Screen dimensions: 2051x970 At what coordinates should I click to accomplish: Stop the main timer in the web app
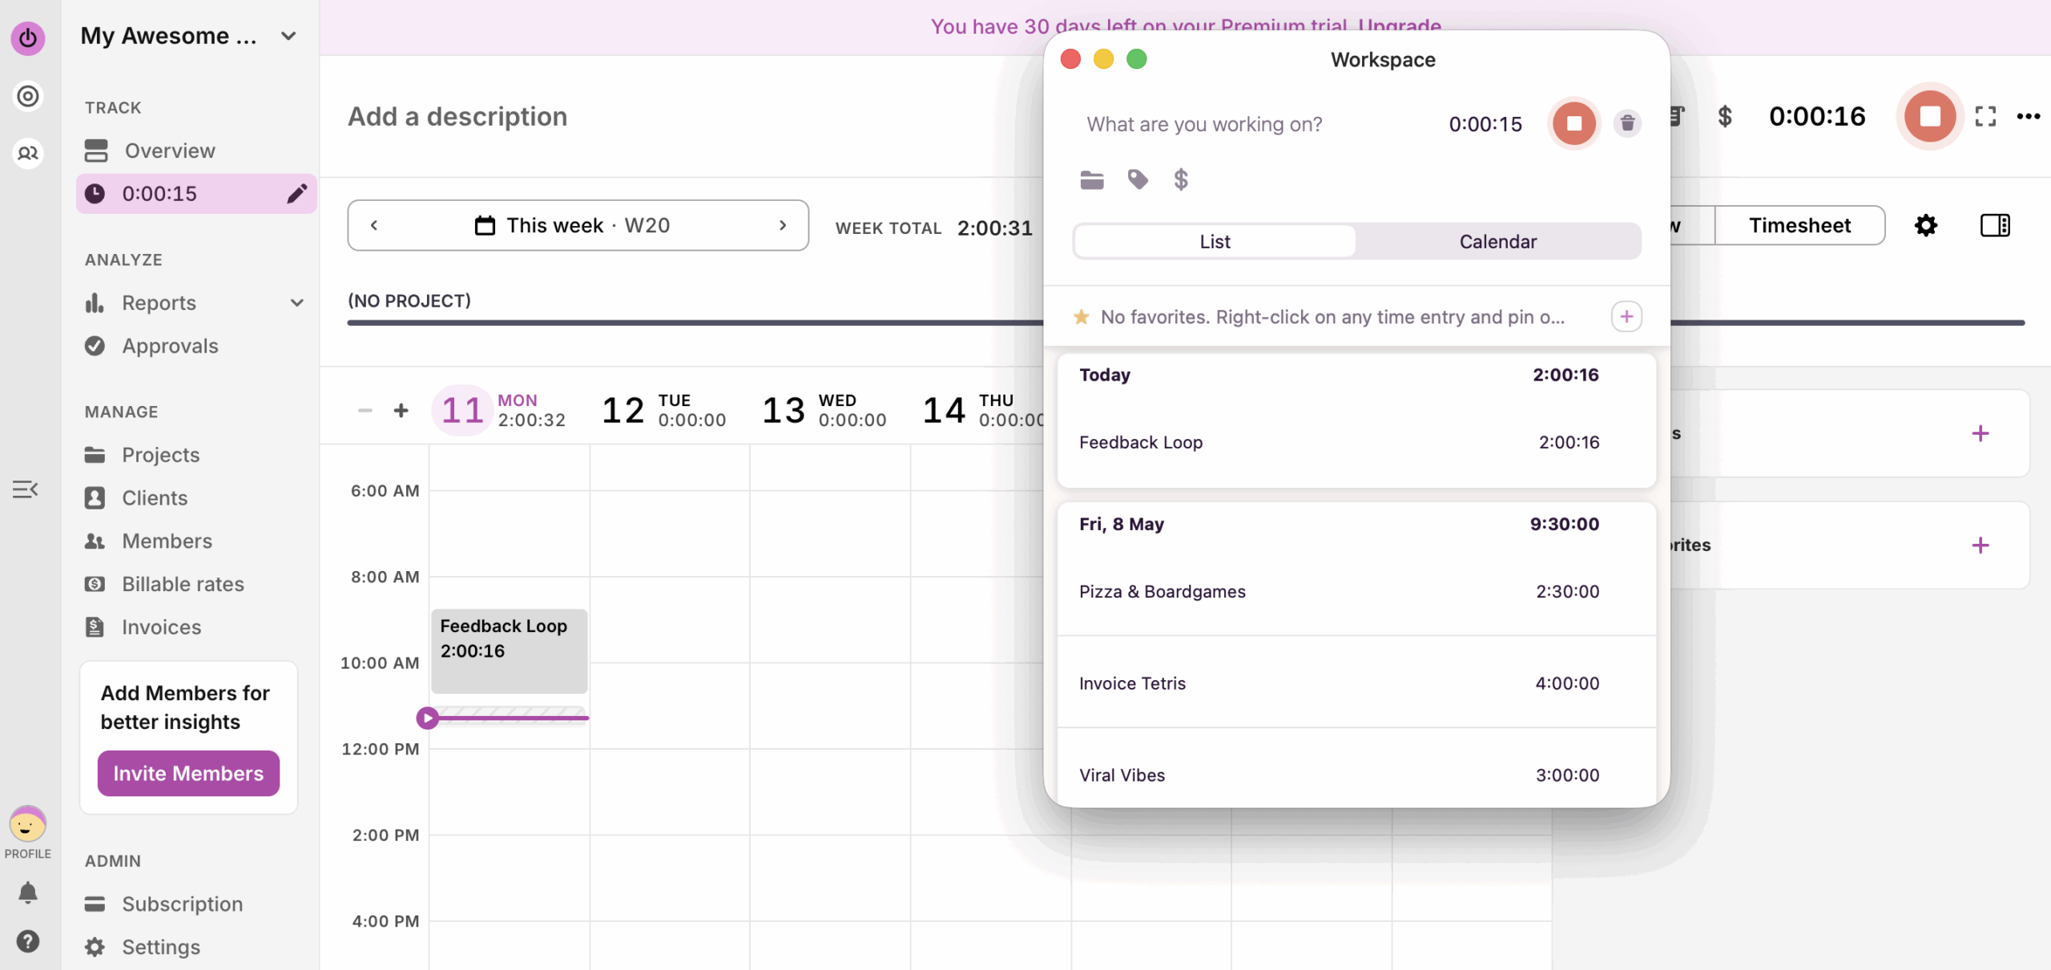coord(1930,116)
